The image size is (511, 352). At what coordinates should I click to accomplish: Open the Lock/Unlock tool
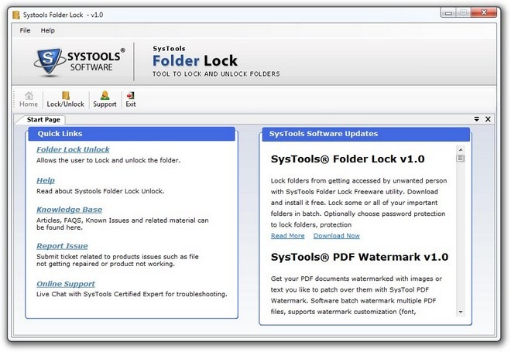click(x=66, y=99)
